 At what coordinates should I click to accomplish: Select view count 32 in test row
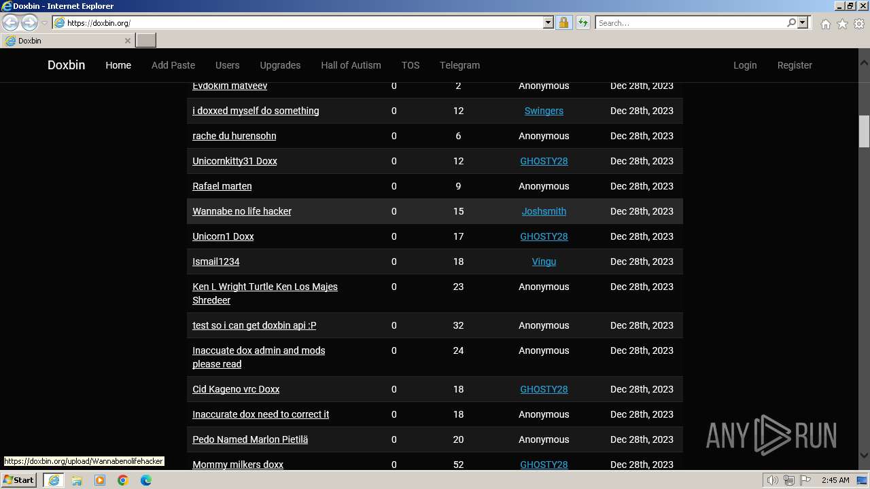point(458,325)
